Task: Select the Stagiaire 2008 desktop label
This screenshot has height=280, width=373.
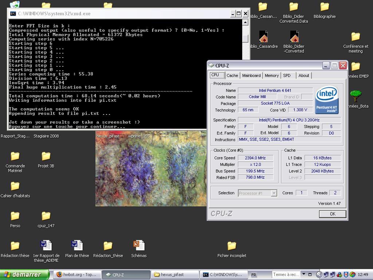Action: click(46, 136)
